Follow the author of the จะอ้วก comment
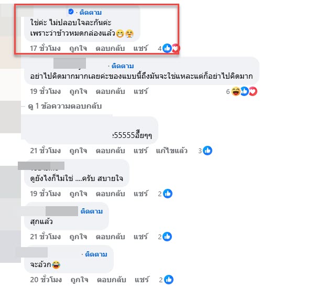Screen dimensions: 315x288 [x=96, y=254]
